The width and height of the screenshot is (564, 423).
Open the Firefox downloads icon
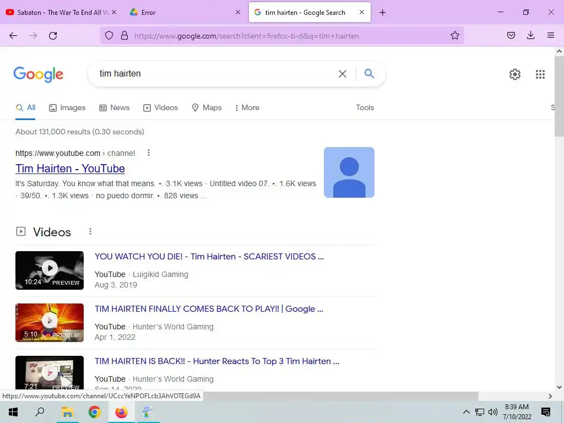pos(530,35)
